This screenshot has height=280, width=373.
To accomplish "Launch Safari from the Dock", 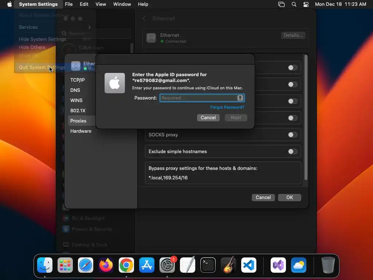I will pyautogui.click(x=86, y=265).
